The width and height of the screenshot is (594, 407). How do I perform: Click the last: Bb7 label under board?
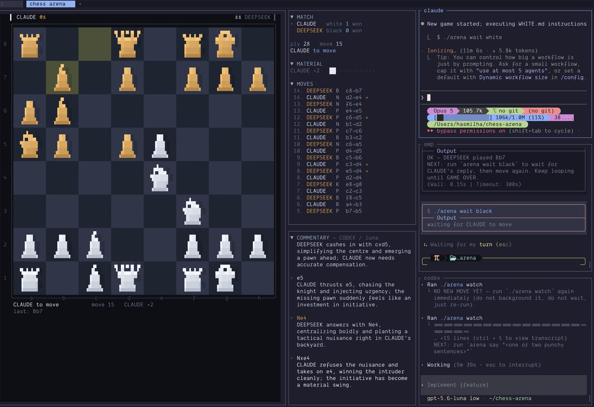(x=28, y=311)
